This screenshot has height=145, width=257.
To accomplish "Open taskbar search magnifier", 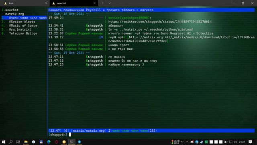I will [x=11, y=142].
